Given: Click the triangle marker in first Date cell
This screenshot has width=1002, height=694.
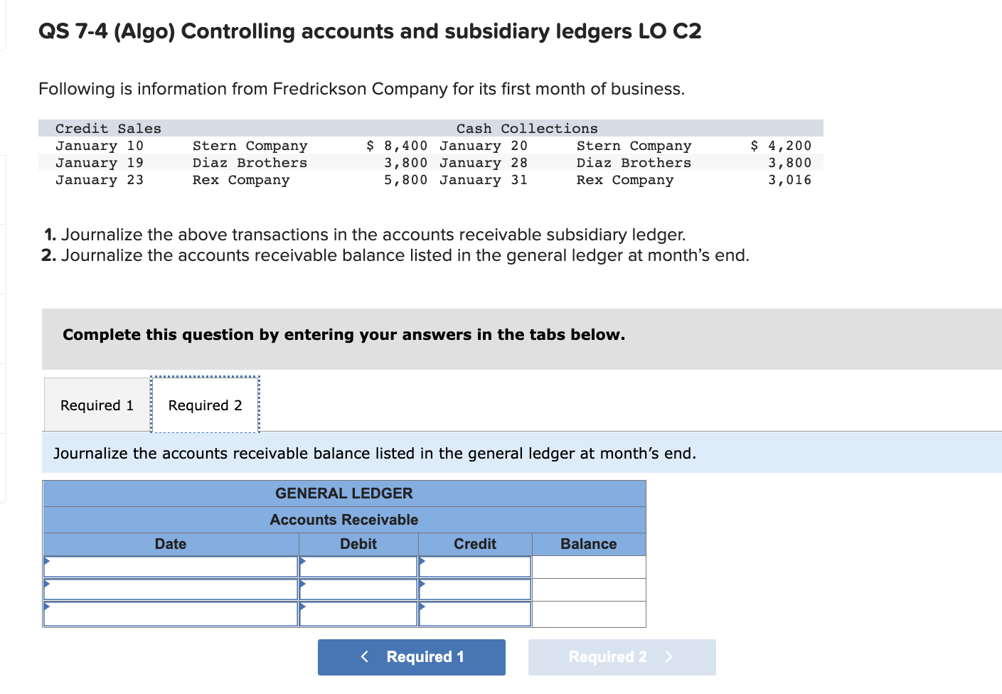Looking at the screenshot, I should click(x=46, y=562).
